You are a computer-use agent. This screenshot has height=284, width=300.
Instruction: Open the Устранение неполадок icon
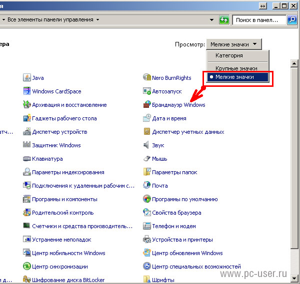click(27, 239)
